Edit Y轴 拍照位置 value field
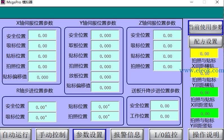Screen dimensions: 224x140 (x=105, y=66)
